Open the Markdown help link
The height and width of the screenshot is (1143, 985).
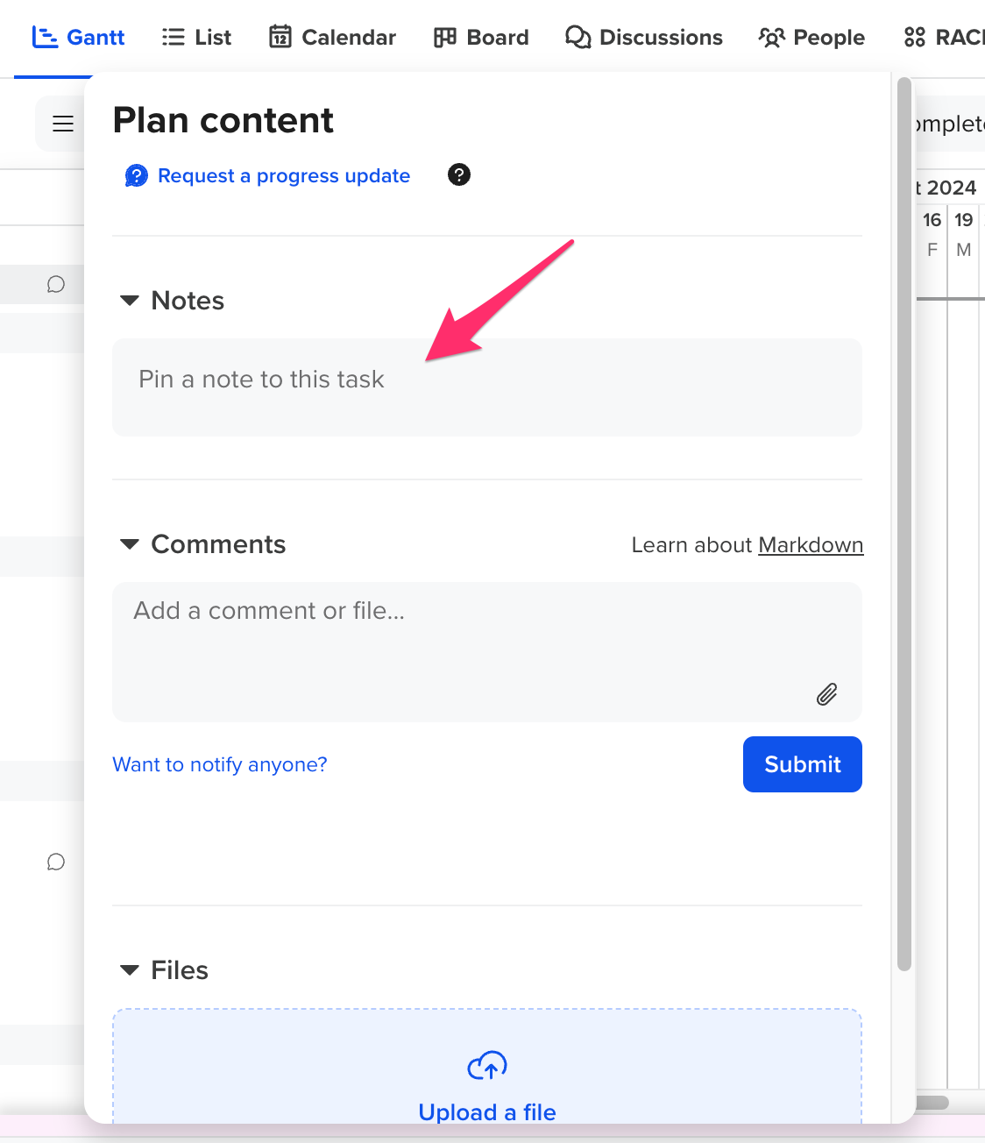click(810, 544)
